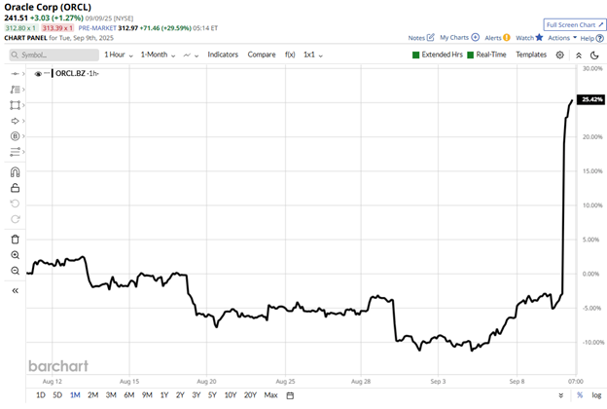Zoom in using the magnifier plus icon
The image size is (607, 409).
pos(15,255)
